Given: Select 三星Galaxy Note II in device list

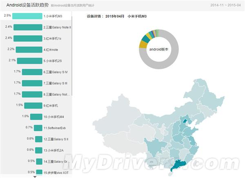Looking at the screenshot, I should (x=57, y=27).
